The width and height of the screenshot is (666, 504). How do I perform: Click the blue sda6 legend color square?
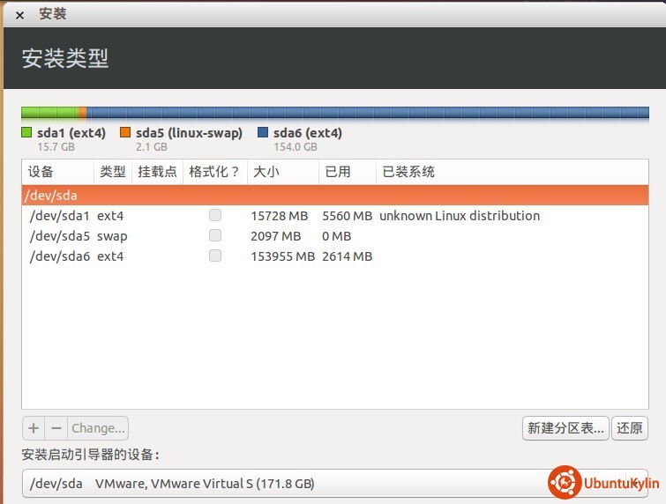(263, 133)
